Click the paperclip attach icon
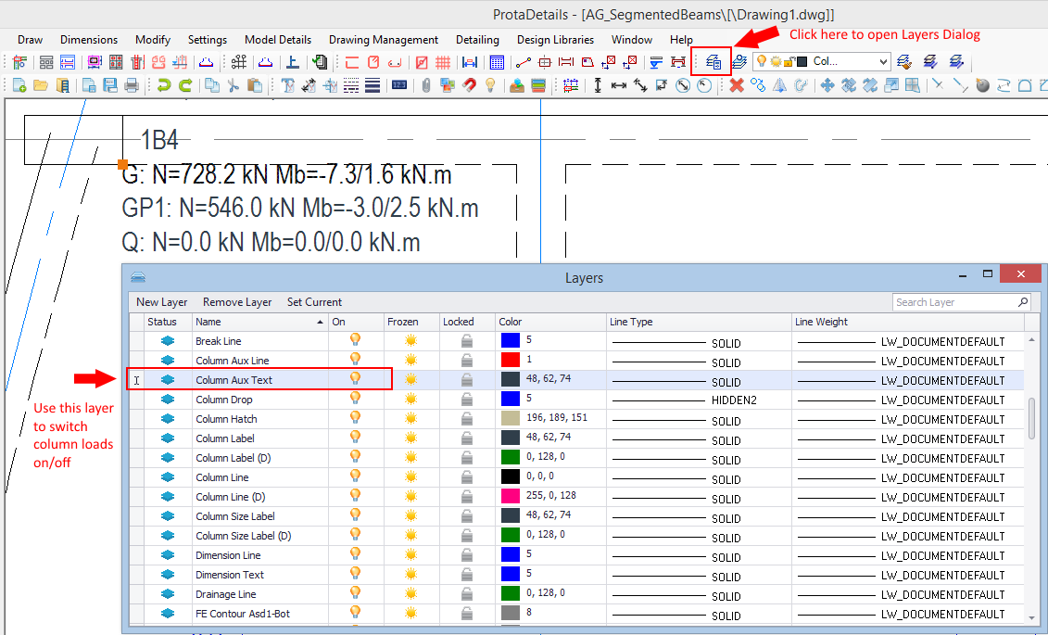The height and width of the screenshot is (635, 1048). [x=426, y=85]
